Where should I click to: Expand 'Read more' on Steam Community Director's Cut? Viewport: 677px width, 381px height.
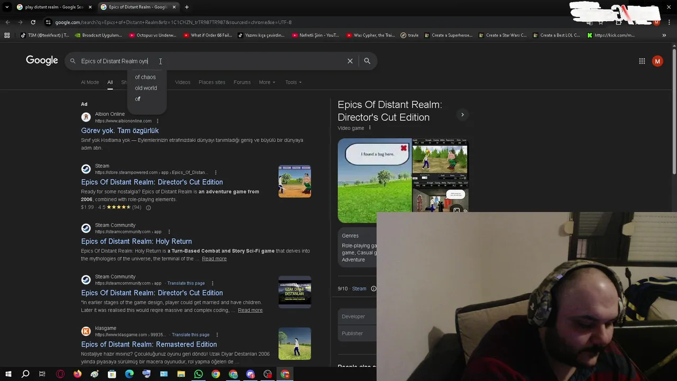(250, 310)
